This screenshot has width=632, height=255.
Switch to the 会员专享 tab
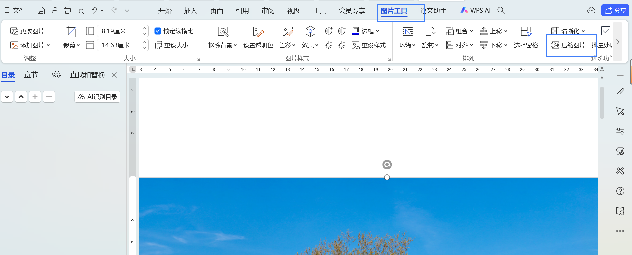pos(352,11)
